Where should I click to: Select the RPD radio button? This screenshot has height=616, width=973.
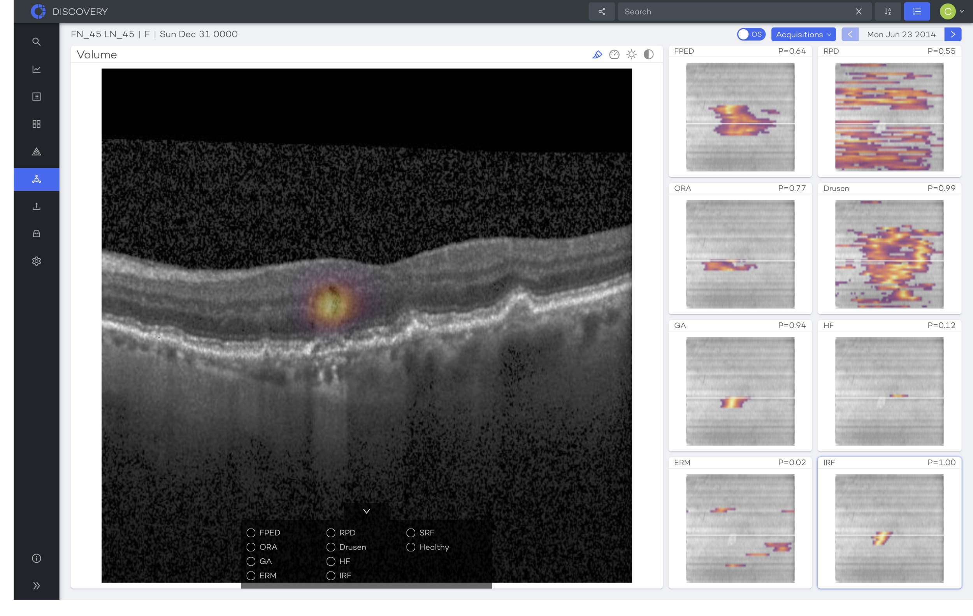pos(331,533)
